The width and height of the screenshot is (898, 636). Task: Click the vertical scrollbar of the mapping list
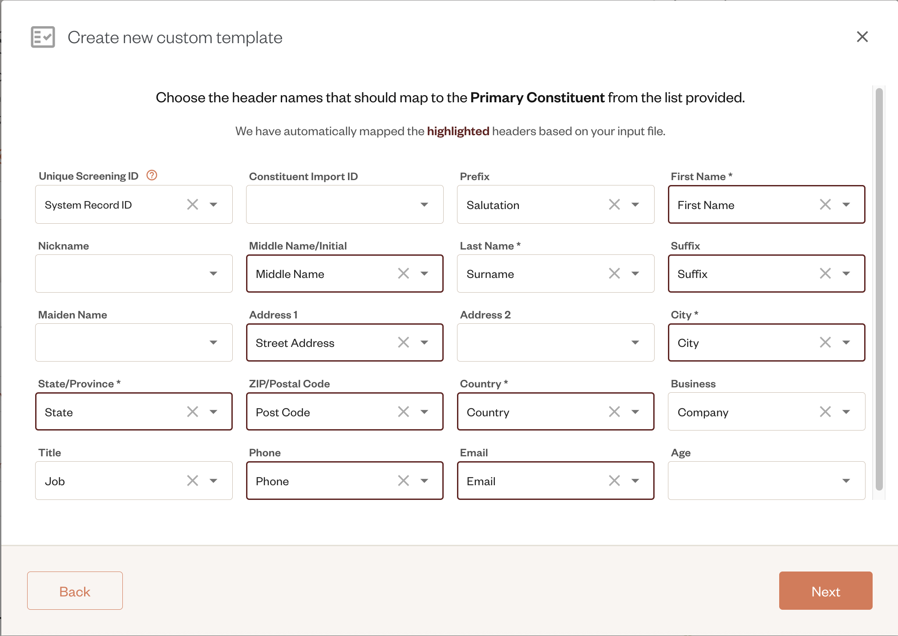tap(879, 289)
